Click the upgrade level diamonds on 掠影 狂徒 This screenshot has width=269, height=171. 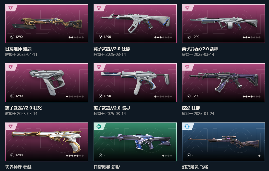coord(252,97)
